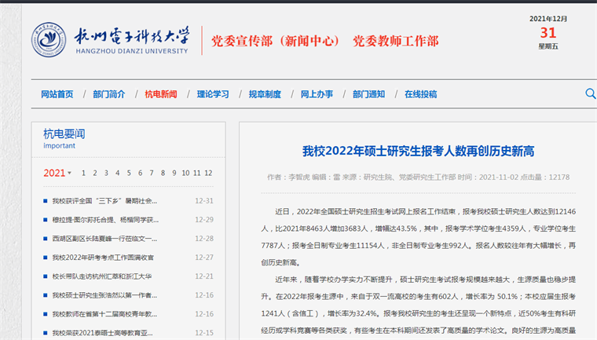Select month 12 in the news filter
This screenshot has width=597, height=340.
pyautogui.click(x=208, y=173)
